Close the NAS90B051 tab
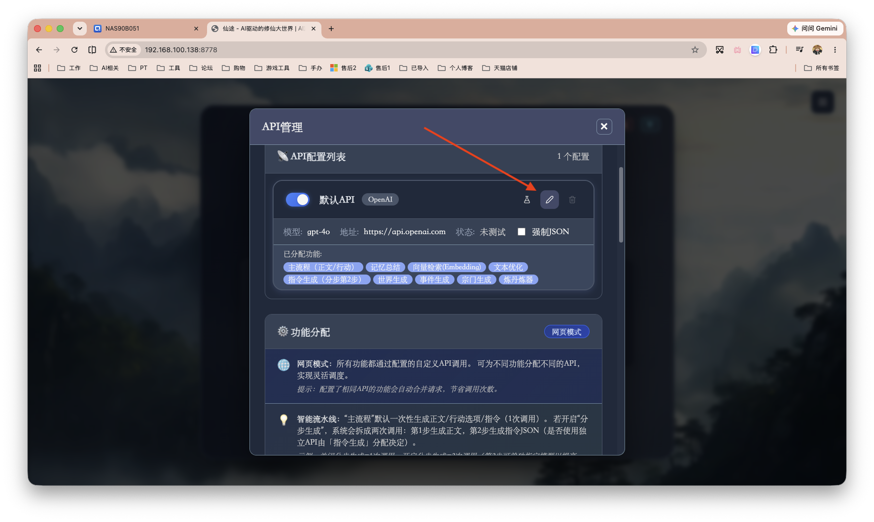Image resolution: width=874 pixels, height=522 pixels. [x=196, y=29]
